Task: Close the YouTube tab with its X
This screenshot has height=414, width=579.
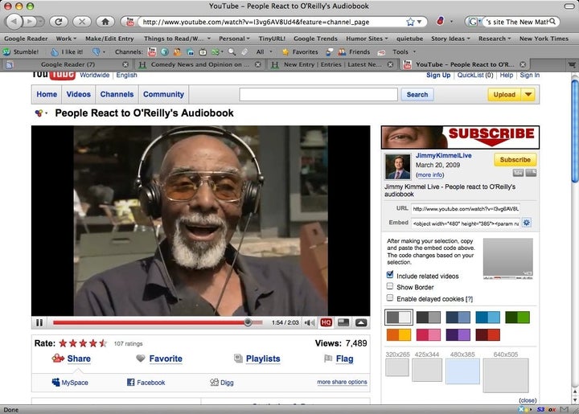Action: 523,64
